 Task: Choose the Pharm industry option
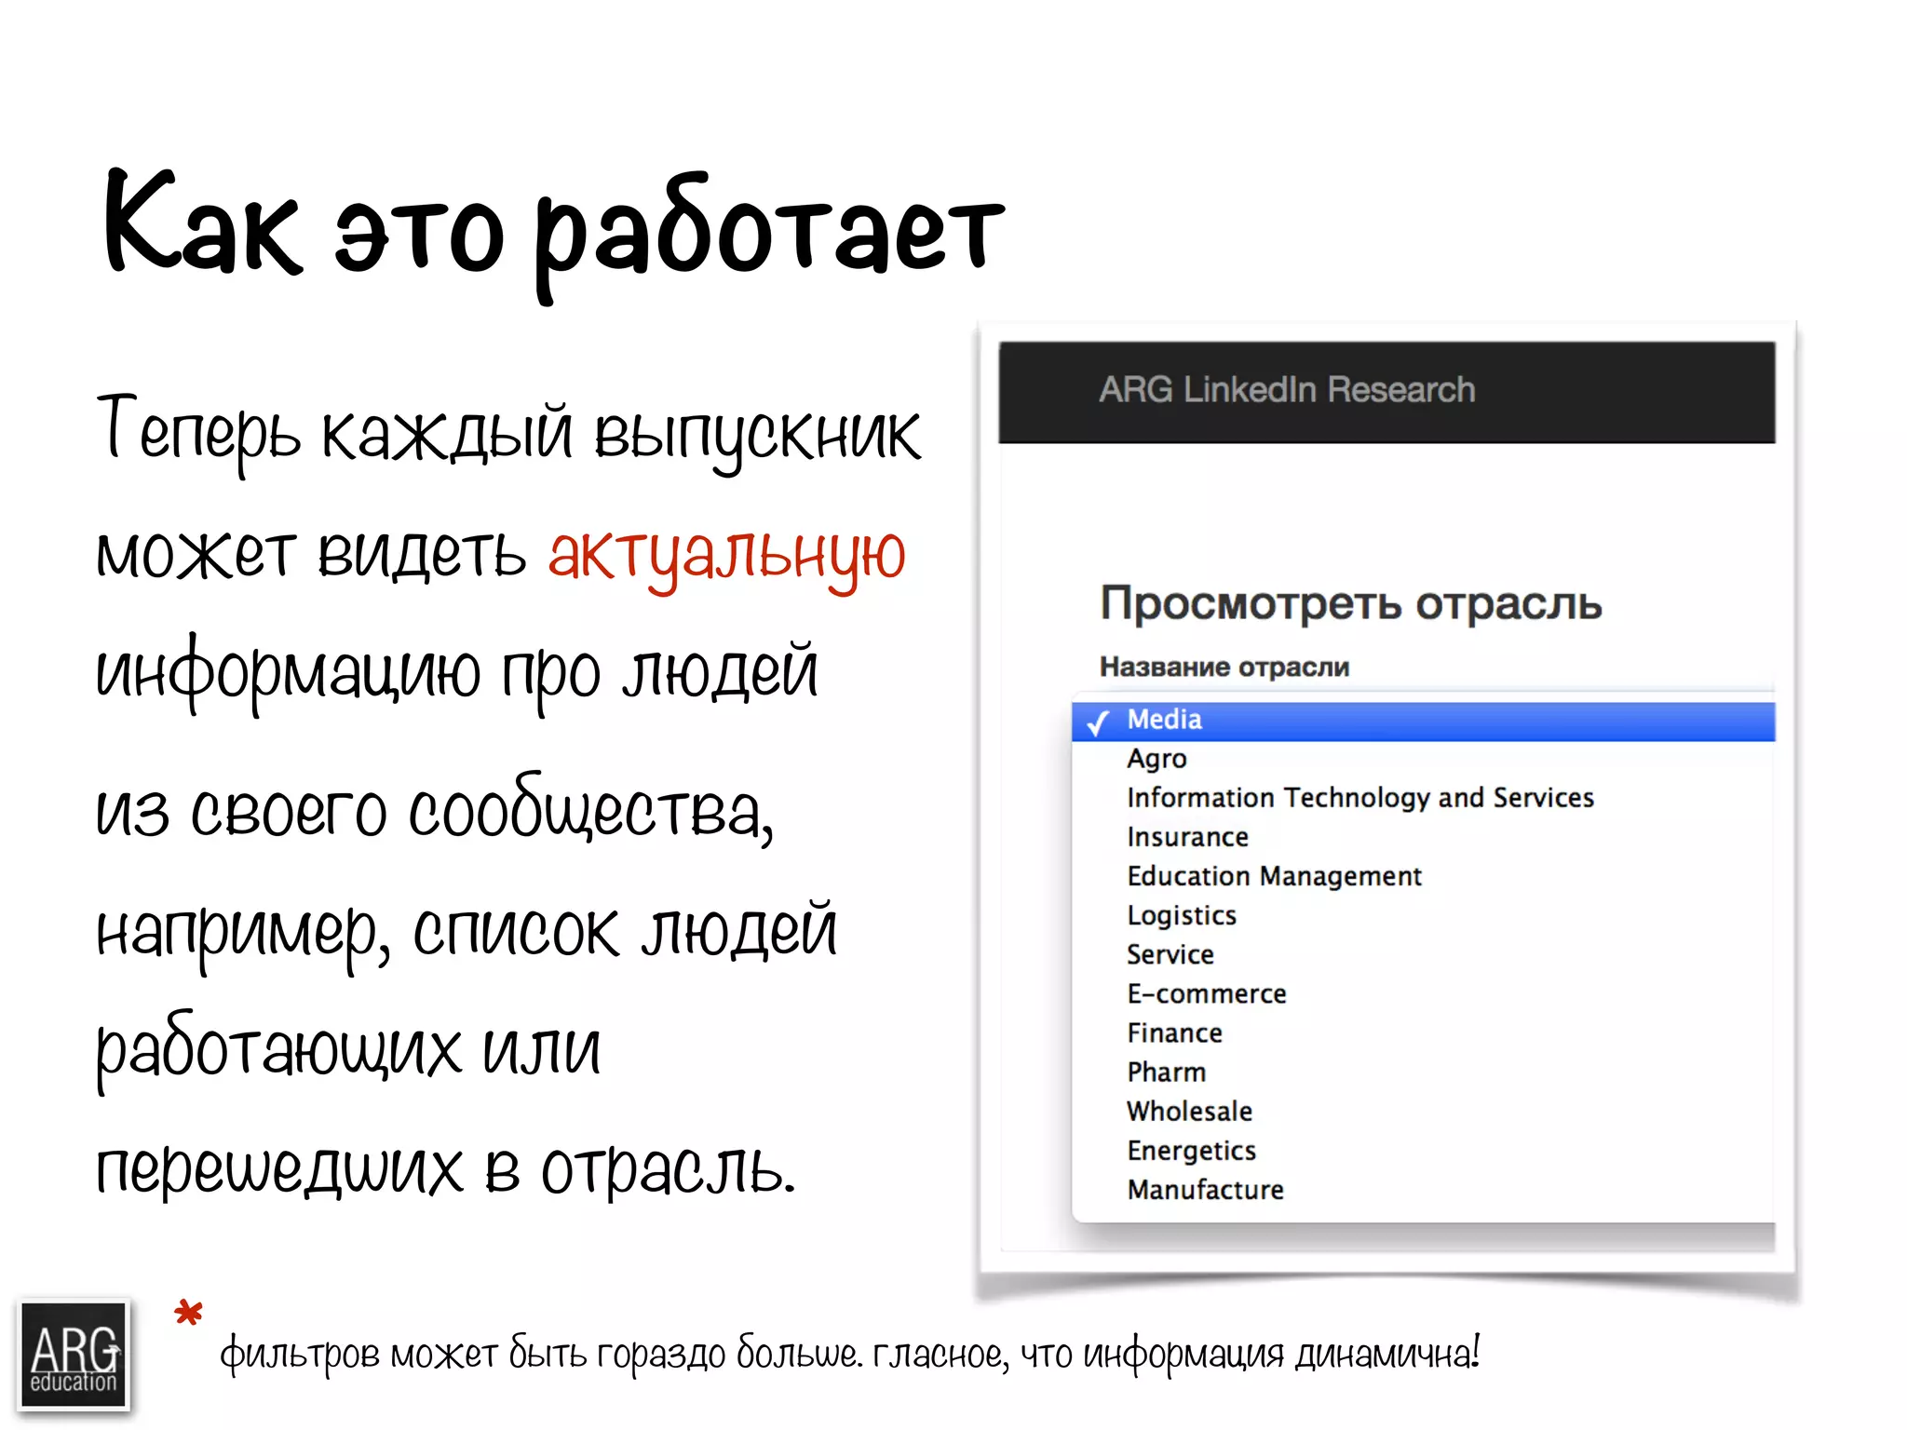tap(1423, 1072)
